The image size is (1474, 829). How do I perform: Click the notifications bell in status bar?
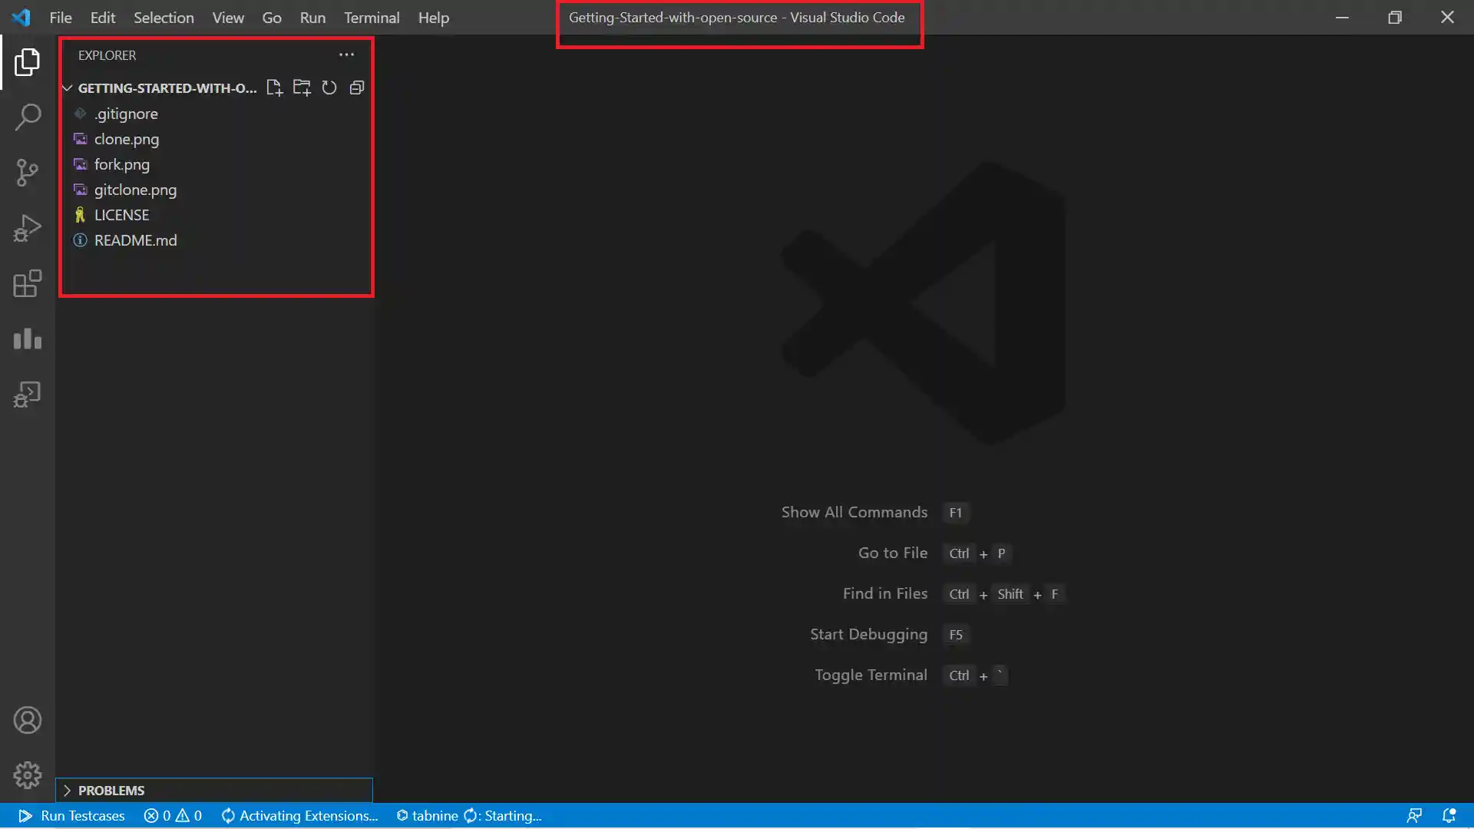coord(1449,815)
